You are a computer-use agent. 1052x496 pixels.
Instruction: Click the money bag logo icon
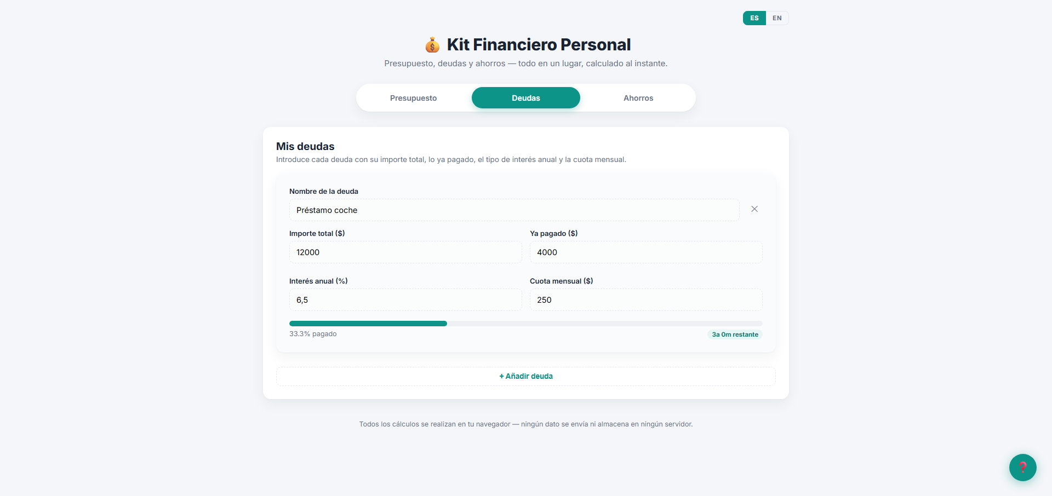click(432, 45)
